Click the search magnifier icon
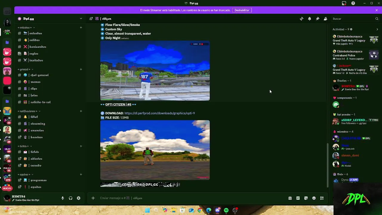Screen dimensions: 382x215 point(377,19)
